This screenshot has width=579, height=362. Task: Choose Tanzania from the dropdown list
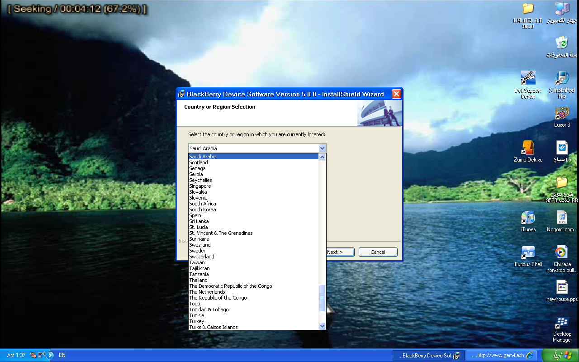tap(254, 274)
